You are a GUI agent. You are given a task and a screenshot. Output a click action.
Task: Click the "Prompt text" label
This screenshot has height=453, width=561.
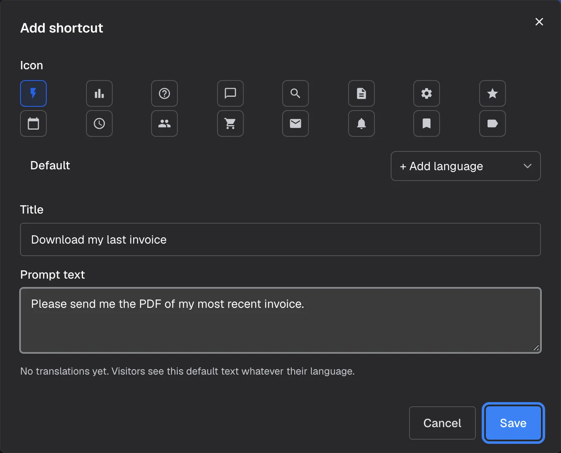pos(53,274)
